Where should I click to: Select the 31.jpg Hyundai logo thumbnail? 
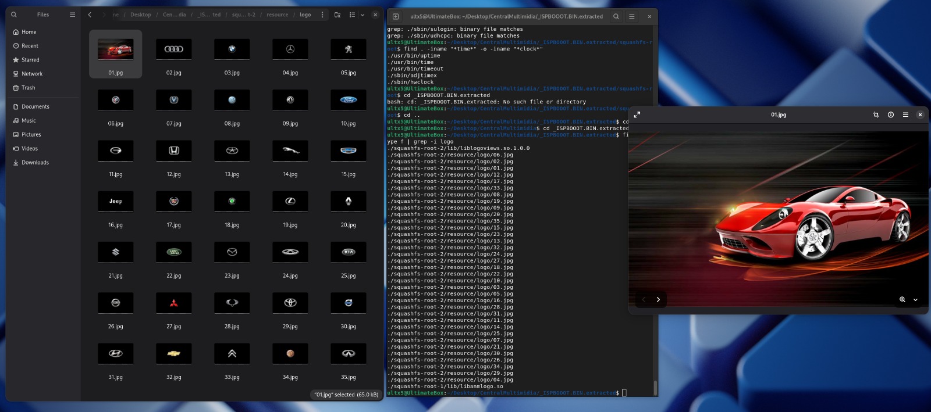point(115,353)
